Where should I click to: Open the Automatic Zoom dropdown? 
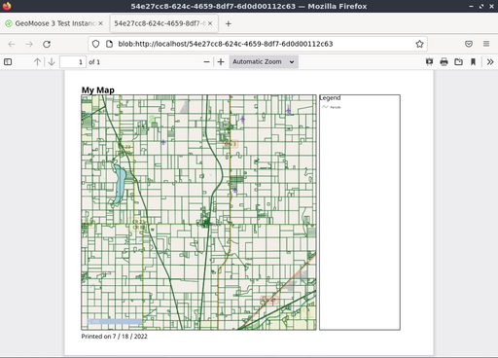point(264,61)
